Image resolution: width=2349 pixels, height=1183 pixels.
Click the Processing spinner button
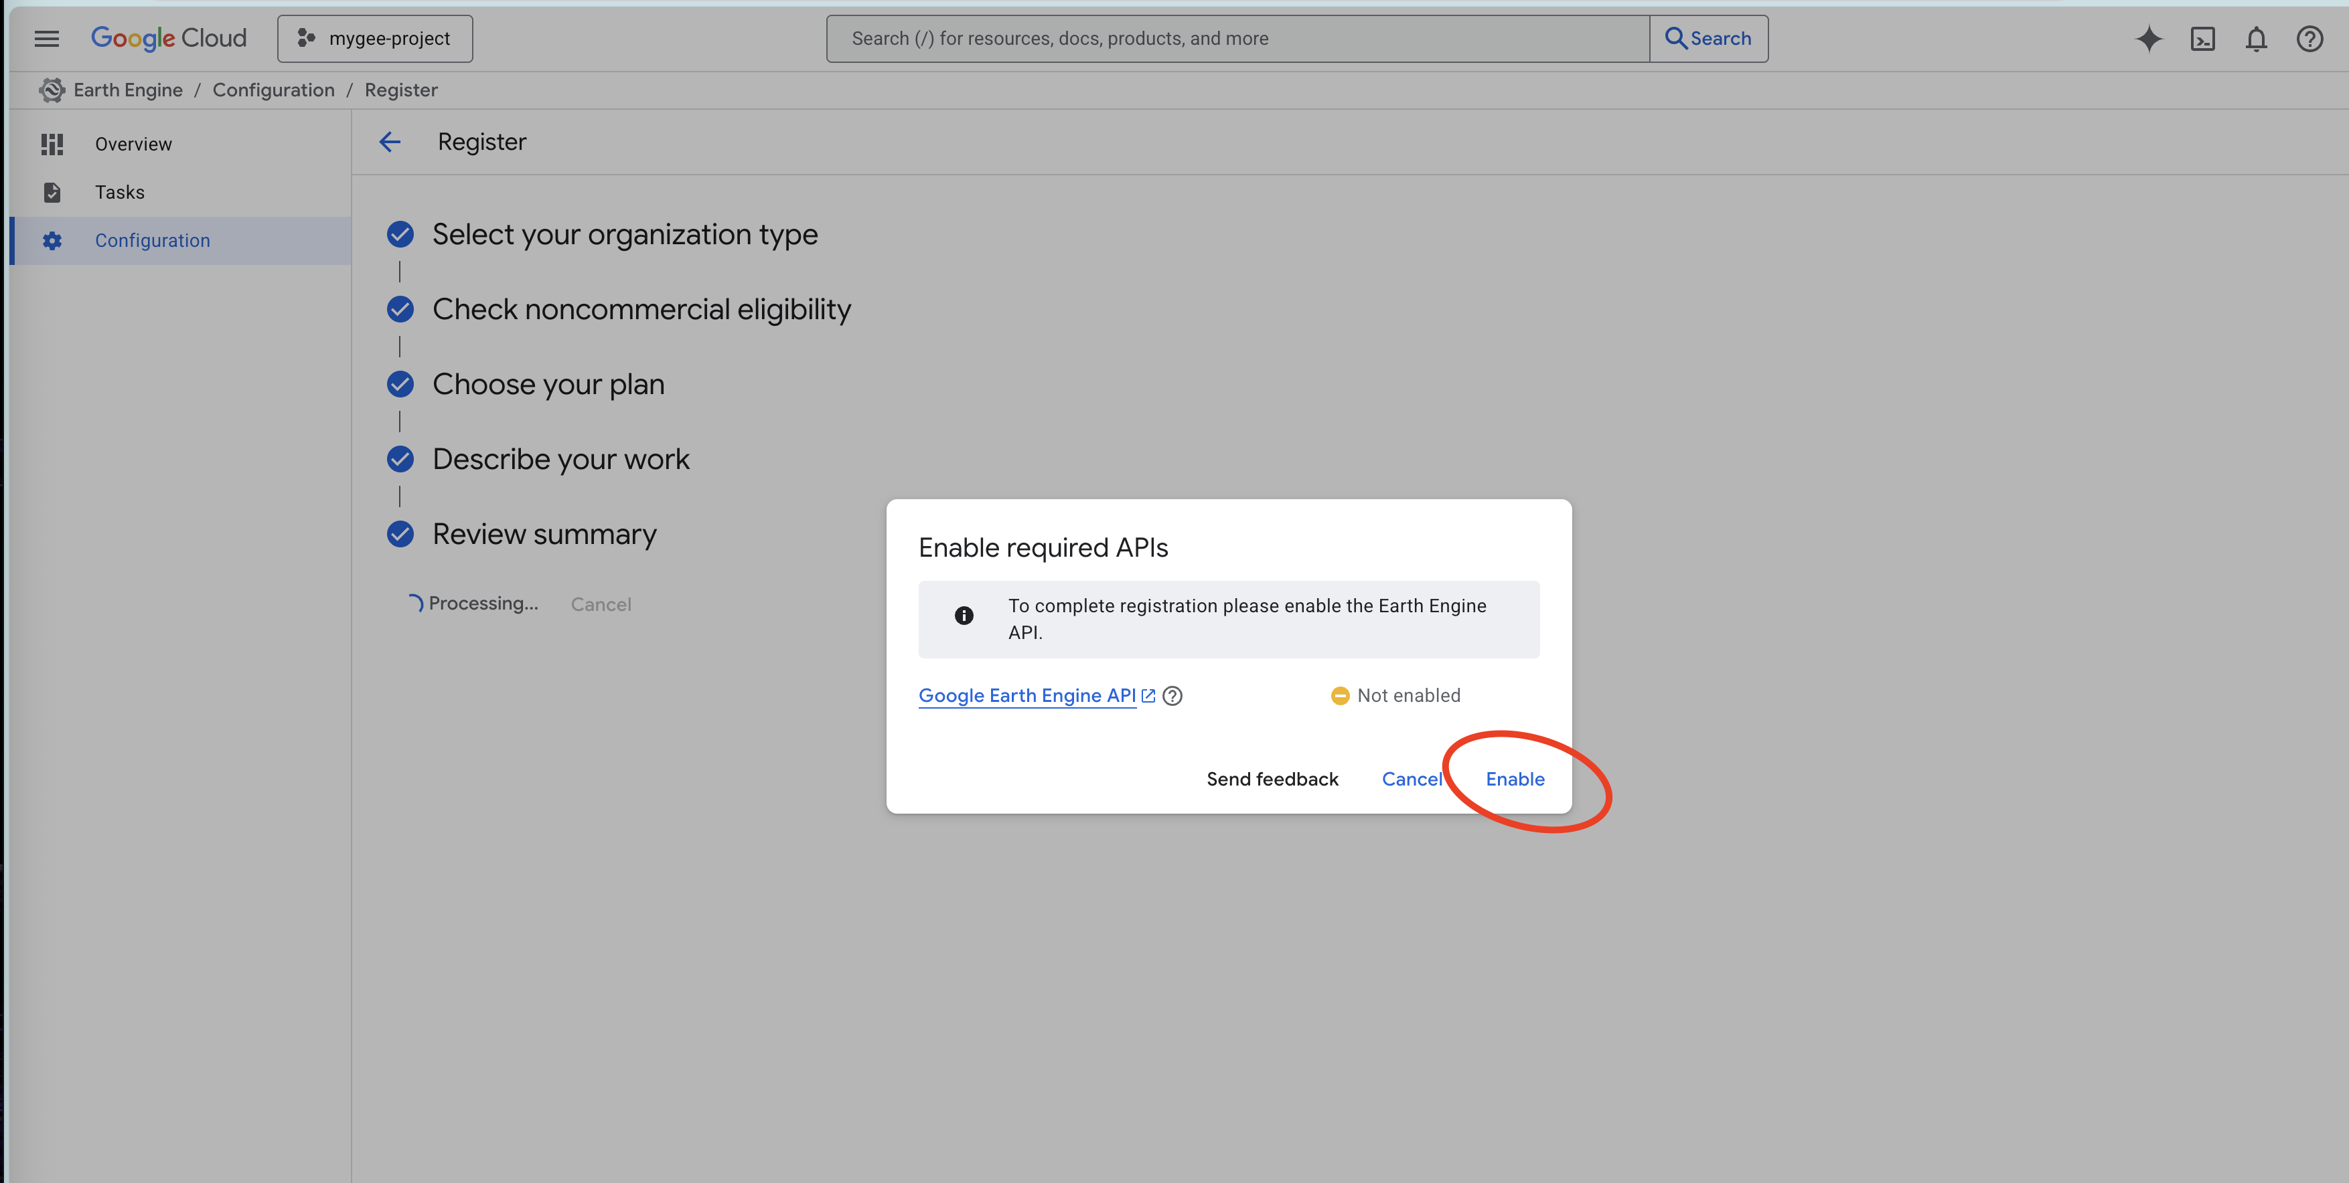[x=472, y=604]
